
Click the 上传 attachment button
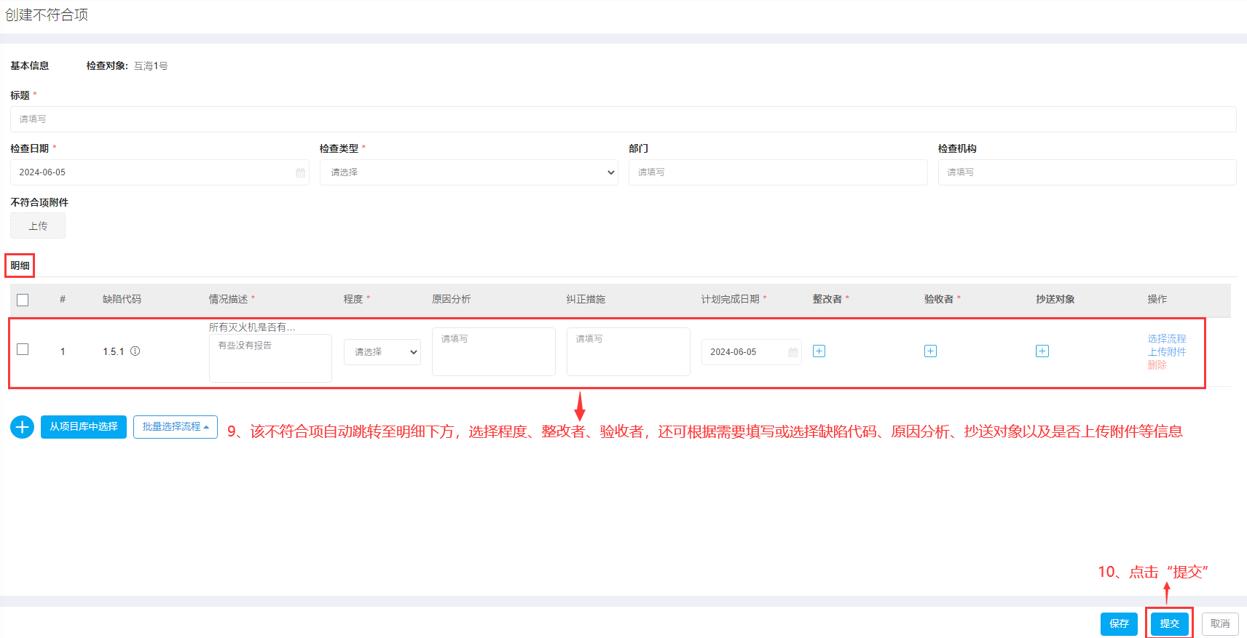(x=38, y=226)
